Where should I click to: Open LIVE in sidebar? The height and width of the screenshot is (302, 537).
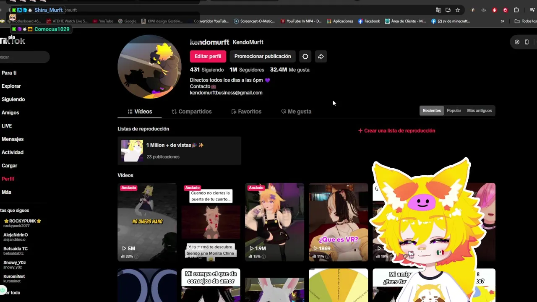coord(6,126)
